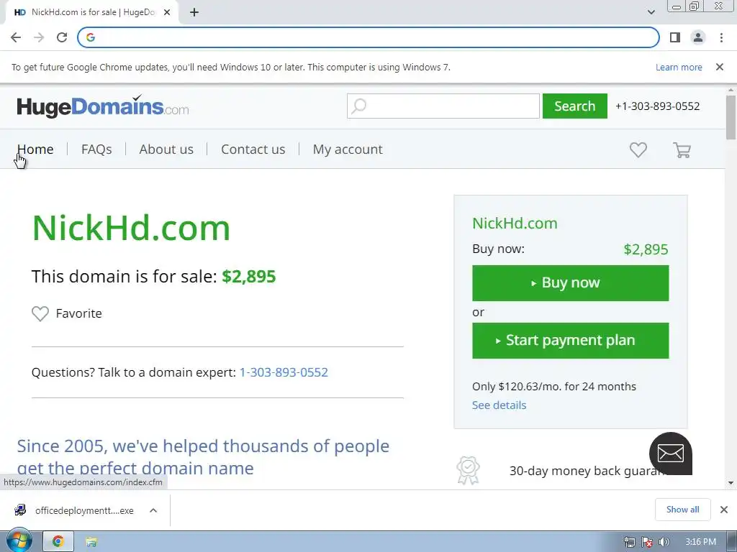This screenshot has height=552, width=737.
Task: Click Start payment plan button
Action: click(x=570, y=340)
